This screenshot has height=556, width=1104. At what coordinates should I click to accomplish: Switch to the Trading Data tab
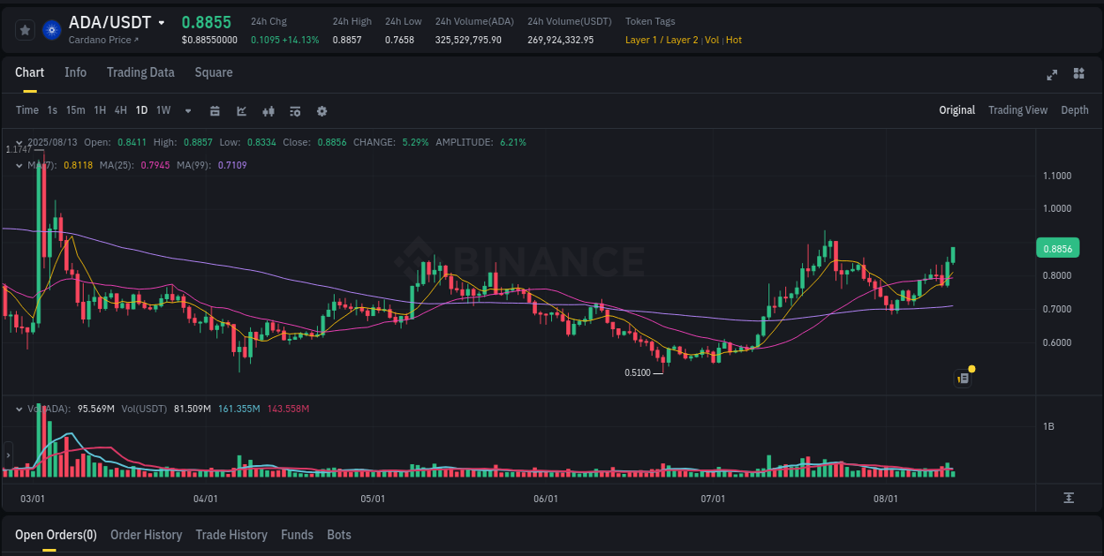click(140, 72)
